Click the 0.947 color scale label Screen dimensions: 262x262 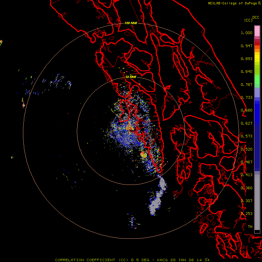coord(247,46)
